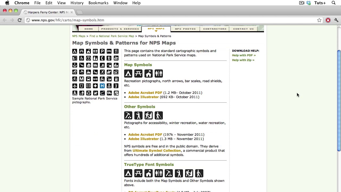
Task: Click the red stop extension icon
Action: click(x=328, y=20)
